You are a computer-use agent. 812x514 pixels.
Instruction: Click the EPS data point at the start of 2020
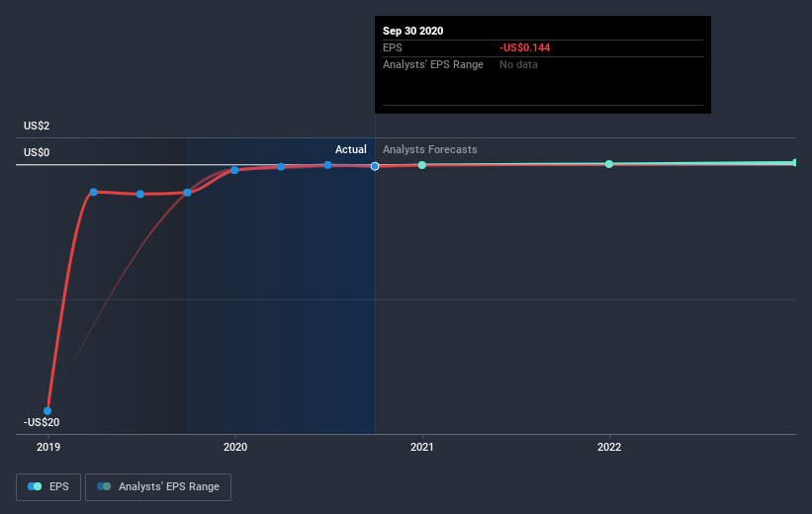tap(234, 170)
